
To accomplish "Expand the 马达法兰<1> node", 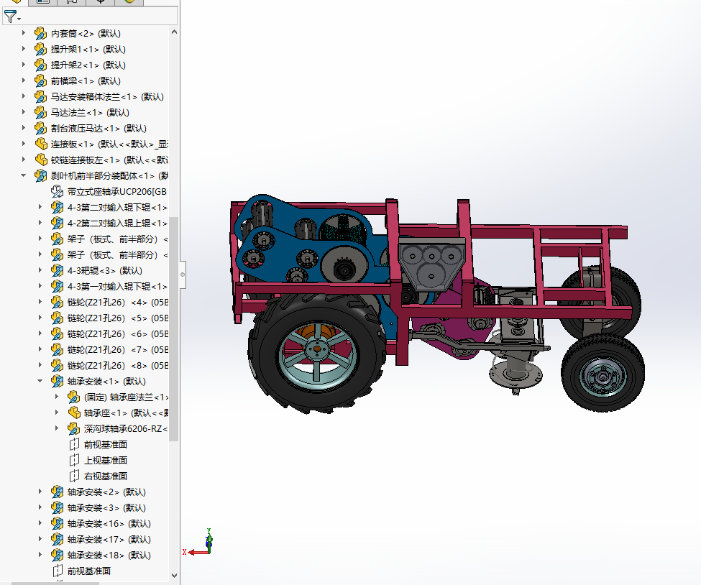I will pyautogui.click(x=22, y=112).
